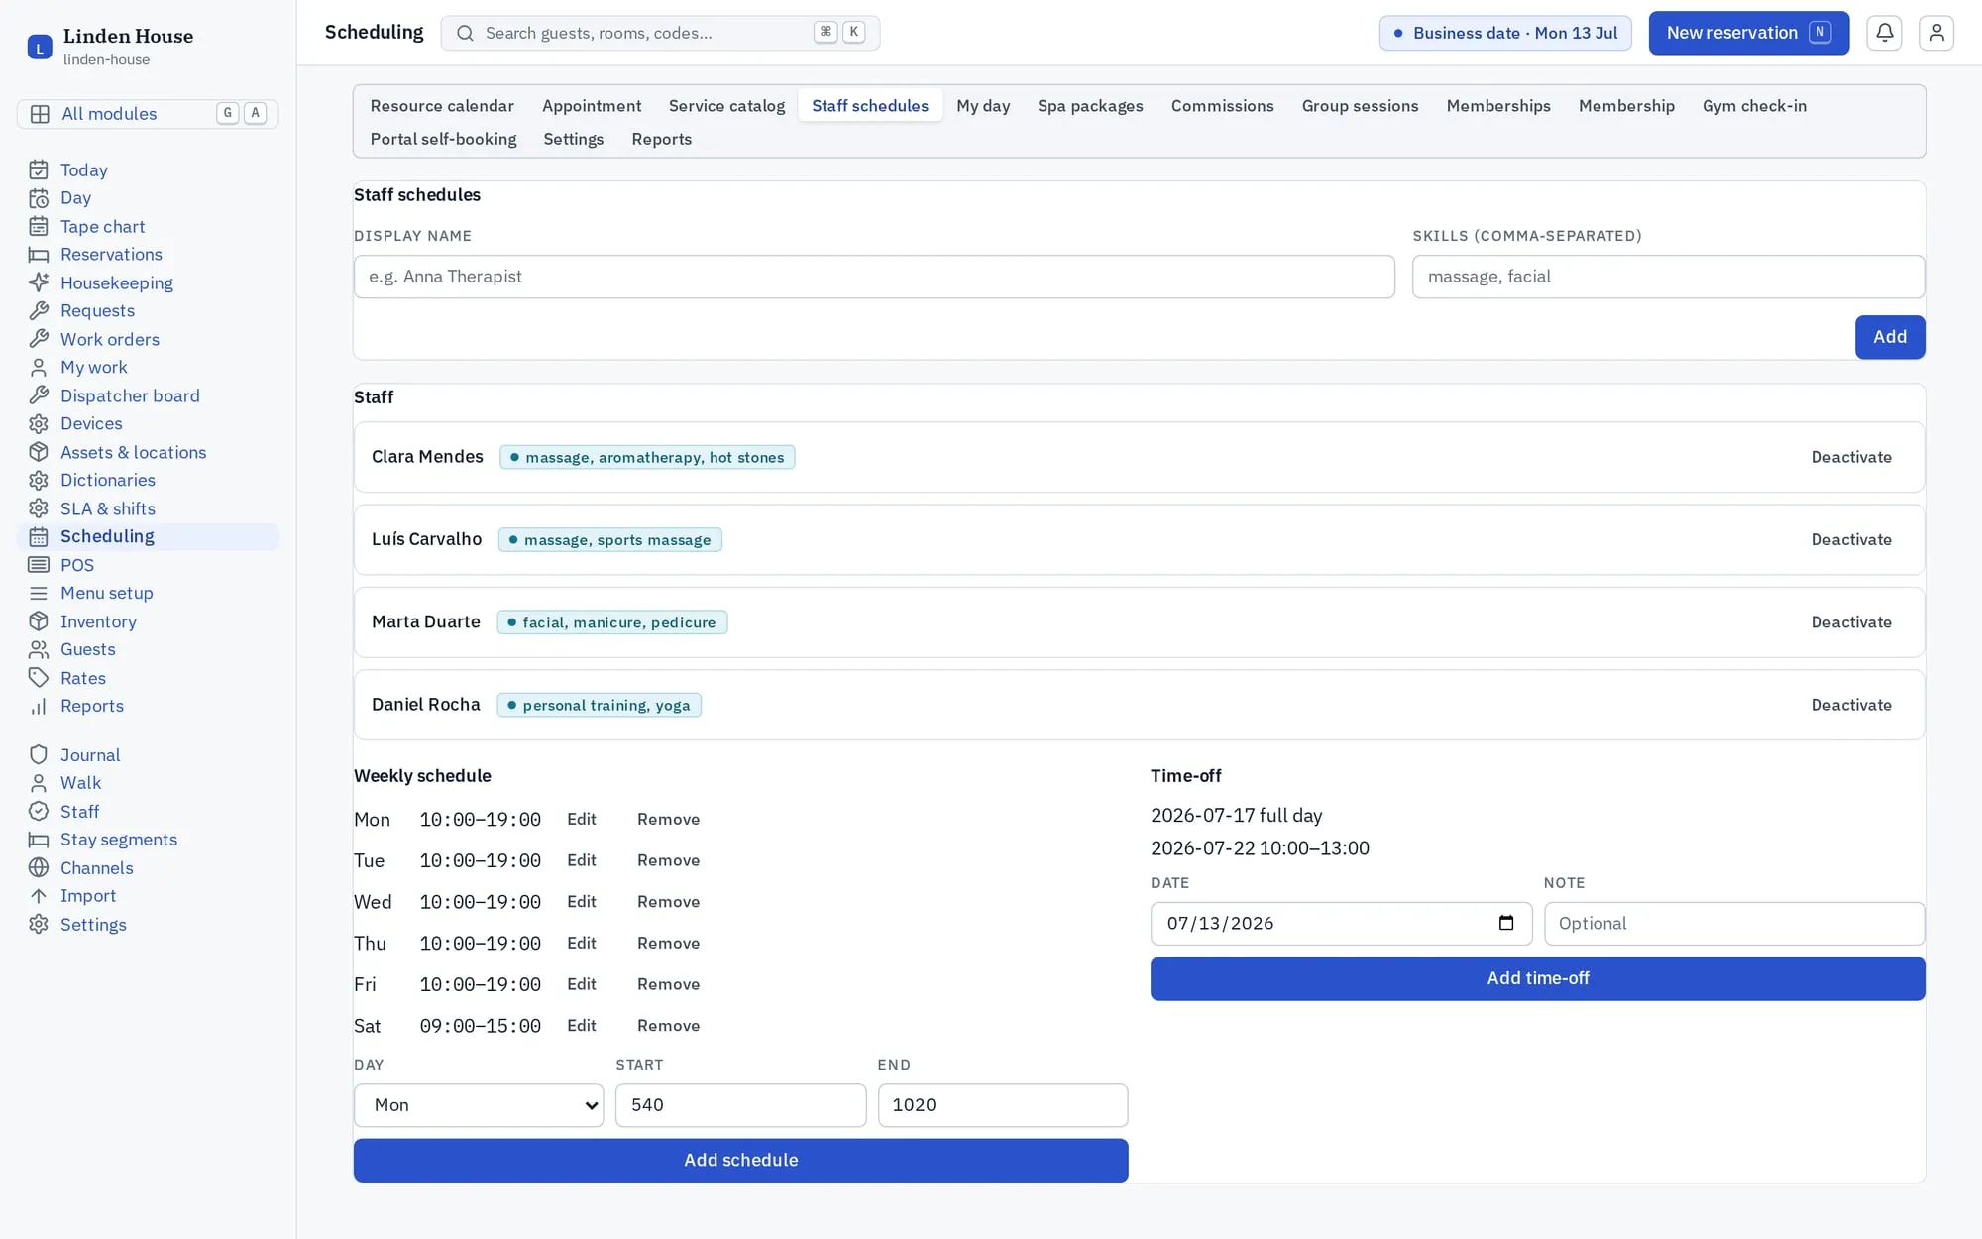Image resolution: width=1982 pixels, height=1239 pixels.
Task: Click the Linden House logo icon
Action: click(40, 47)
